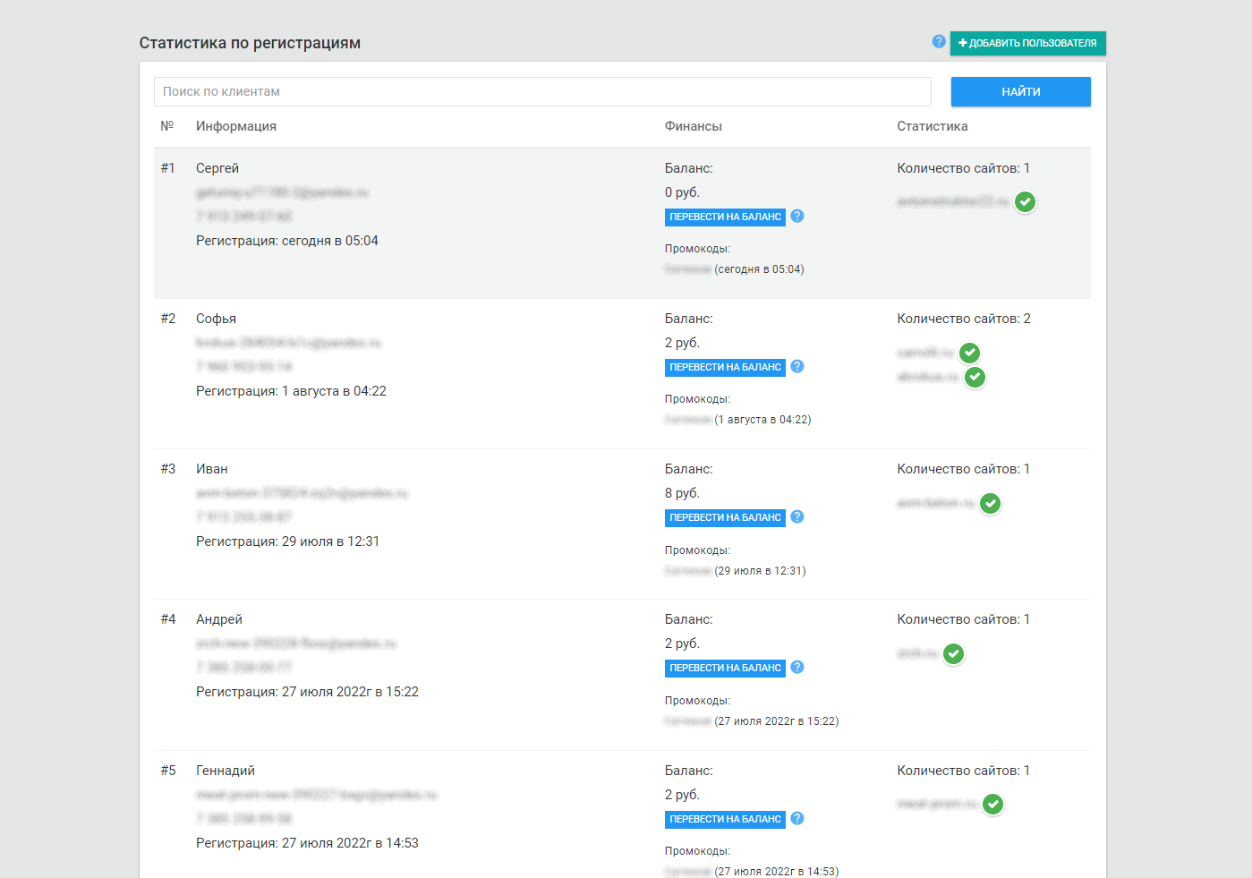
Task: Click the help icon next to Софья's transfer button
Action: tap(797, 366)
